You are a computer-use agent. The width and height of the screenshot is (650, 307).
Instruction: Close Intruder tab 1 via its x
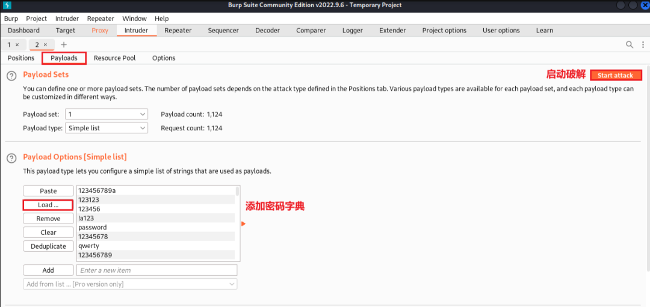pos(17,44)
